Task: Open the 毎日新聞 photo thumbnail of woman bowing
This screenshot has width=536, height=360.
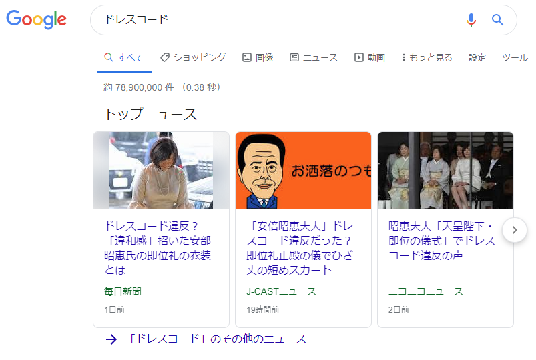Action: 161,170
